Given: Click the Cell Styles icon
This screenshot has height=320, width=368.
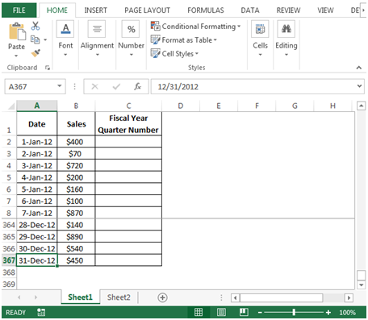Looking at the screenshot, I should coord(155,53).
